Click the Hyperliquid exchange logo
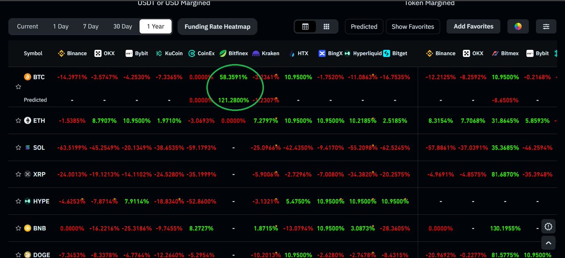Image resolution: width=565 pixels, height=258 pixels. pos(348,54)
